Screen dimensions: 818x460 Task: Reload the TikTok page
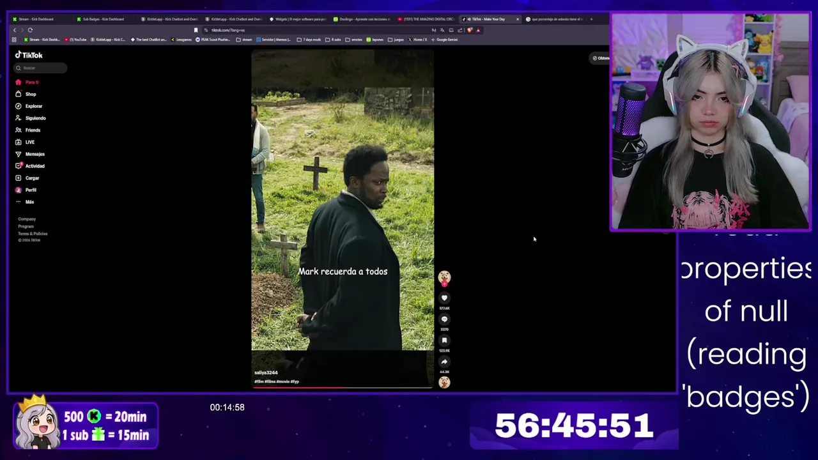pos(30,30)
